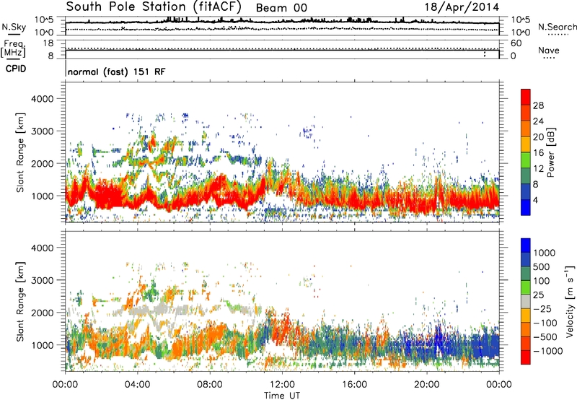Click the '4' tick on Power colorbar
The height and width of the screenshot is (400, 577).
click(x=535, y=200)
